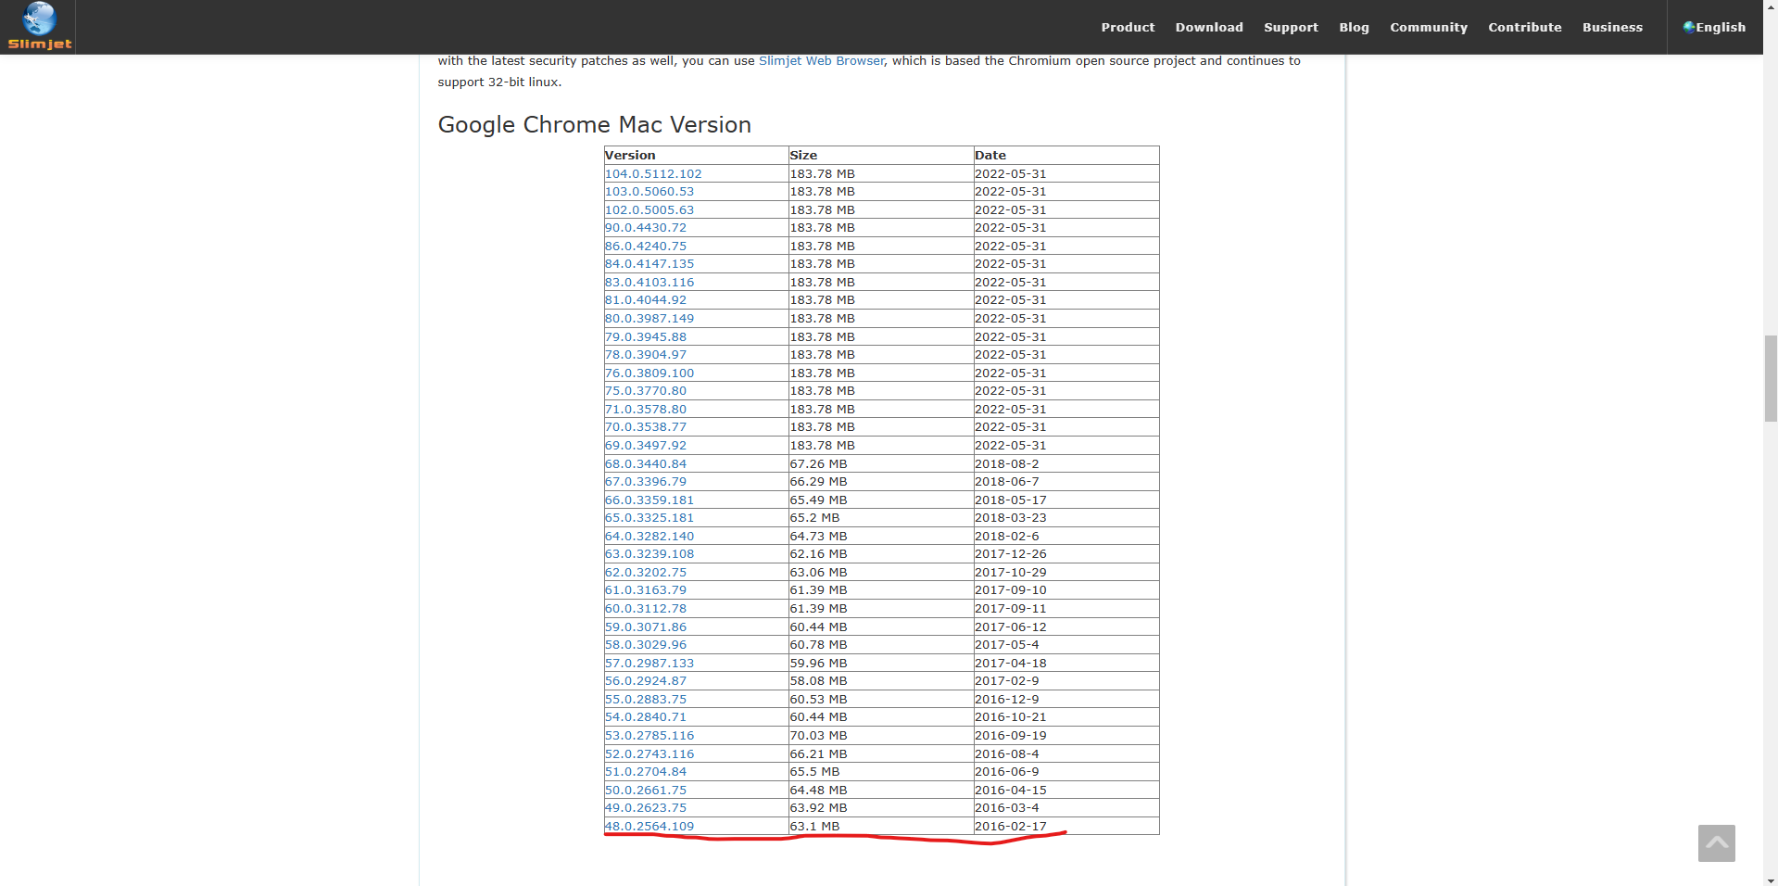Download Chrome version 78.0.3904.97
1778x886 pixels.
[646, 355]
